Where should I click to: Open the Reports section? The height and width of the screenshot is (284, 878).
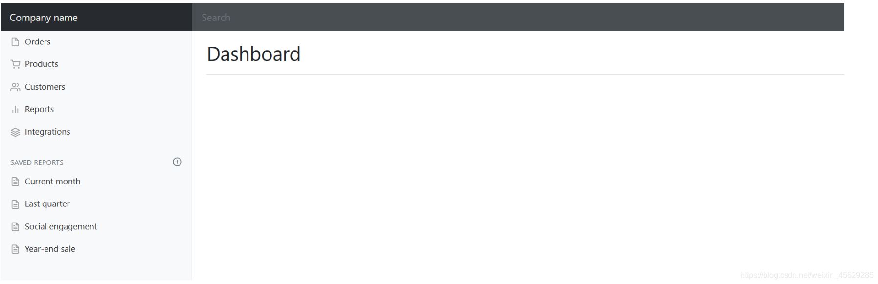[39, 109]
